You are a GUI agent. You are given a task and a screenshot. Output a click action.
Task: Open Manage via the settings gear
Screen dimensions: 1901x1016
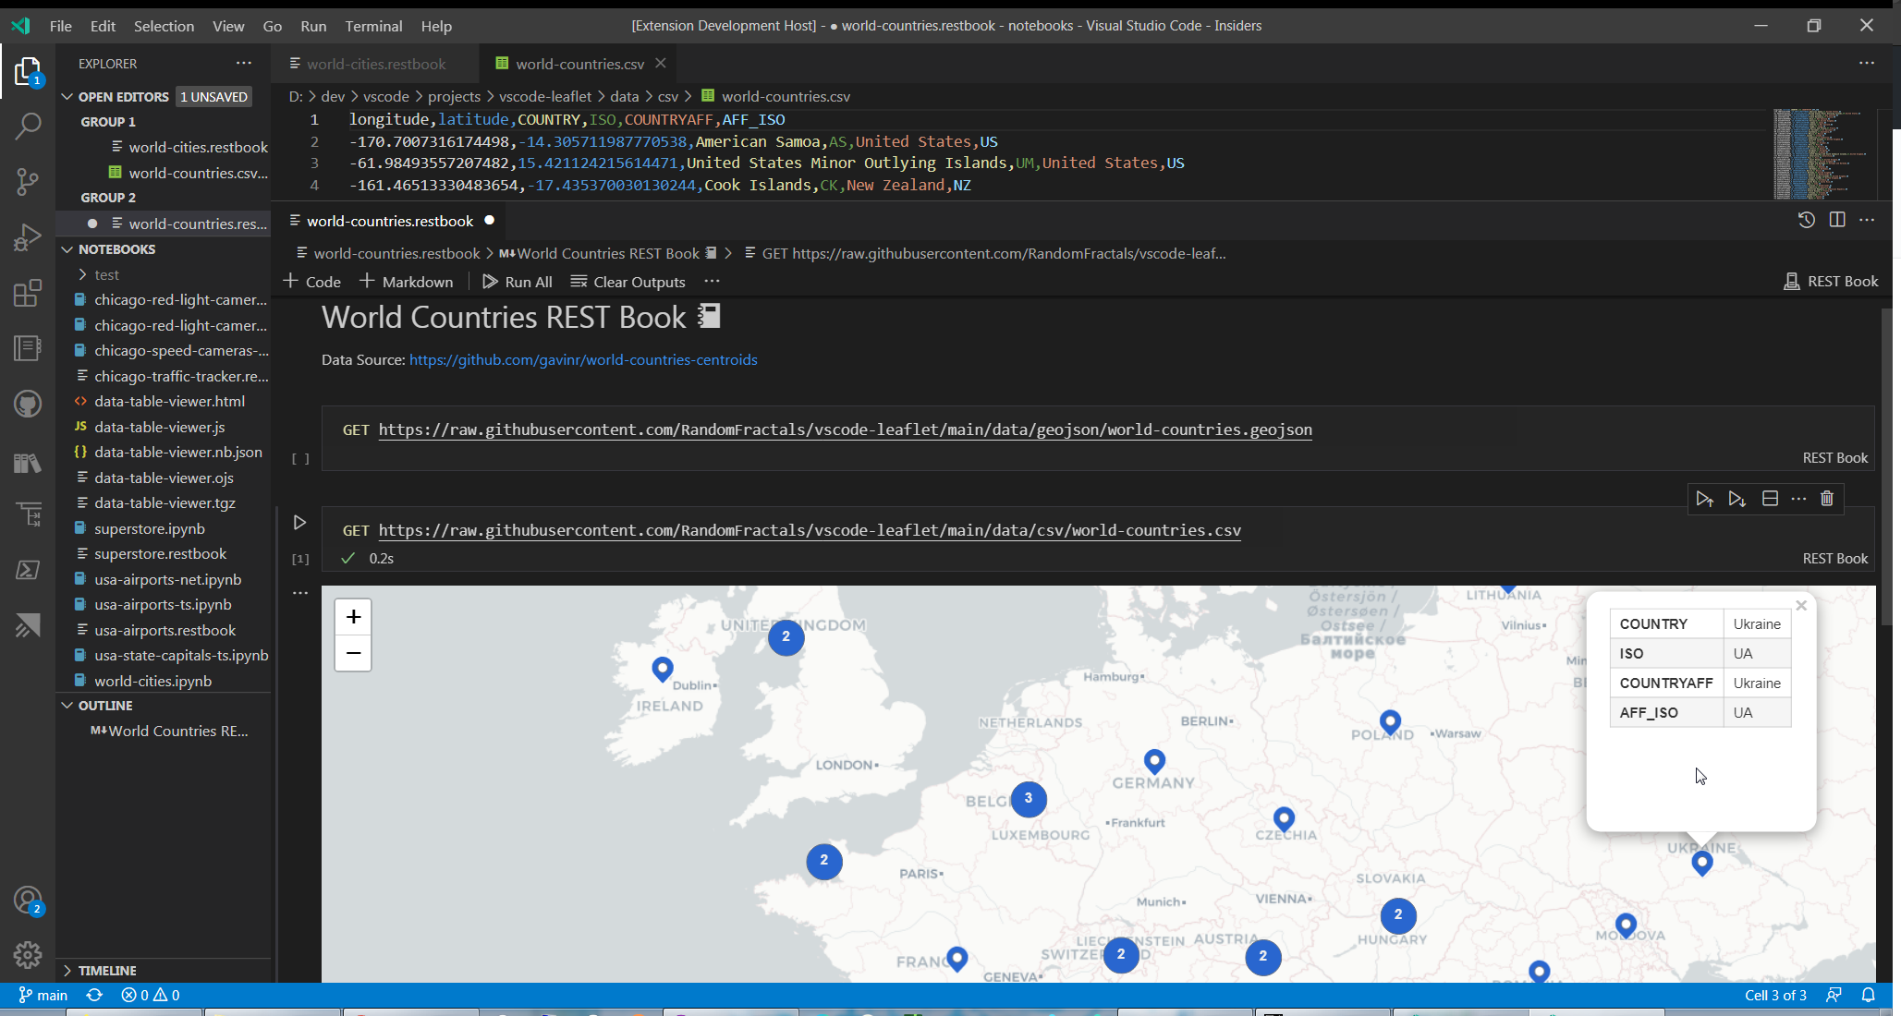pyautogui.click(x=28, y=955)
